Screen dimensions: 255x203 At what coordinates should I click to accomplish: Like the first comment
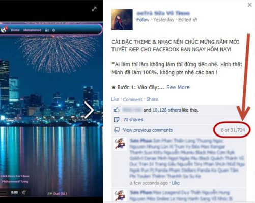pos(176,183)
